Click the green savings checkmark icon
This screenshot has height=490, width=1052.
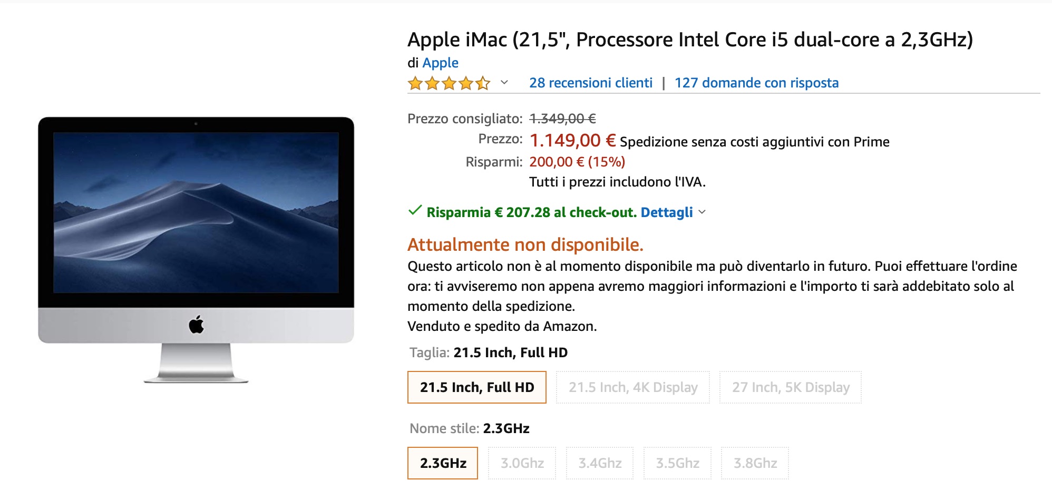coord(415,211)
